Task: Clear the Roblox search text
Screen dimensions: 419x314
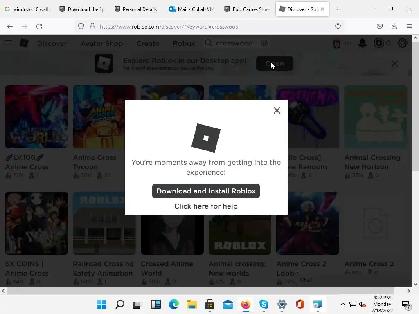Action: click(264, 43)
